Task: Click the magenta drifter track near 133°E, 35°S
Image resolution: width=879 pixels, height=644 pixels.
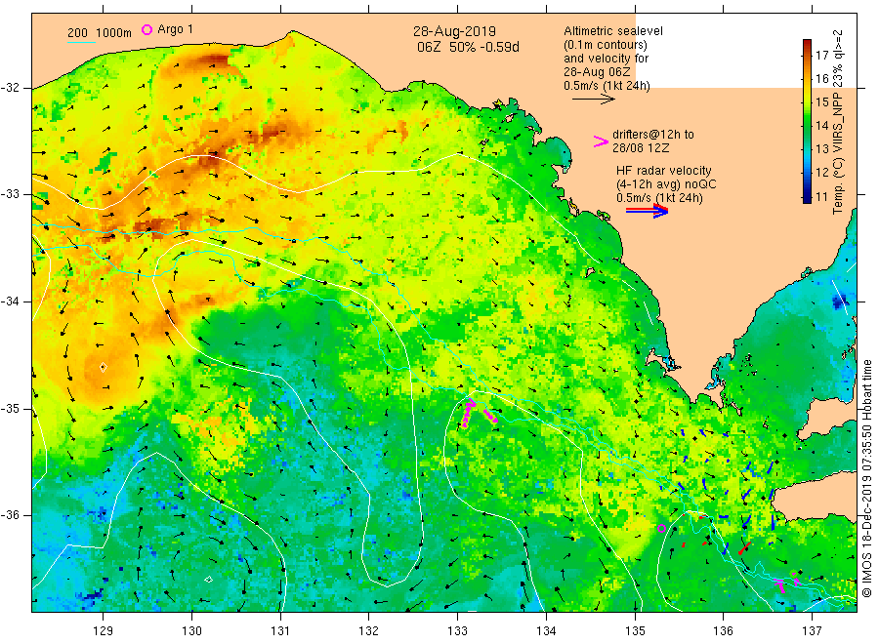Action: (468, 414)
